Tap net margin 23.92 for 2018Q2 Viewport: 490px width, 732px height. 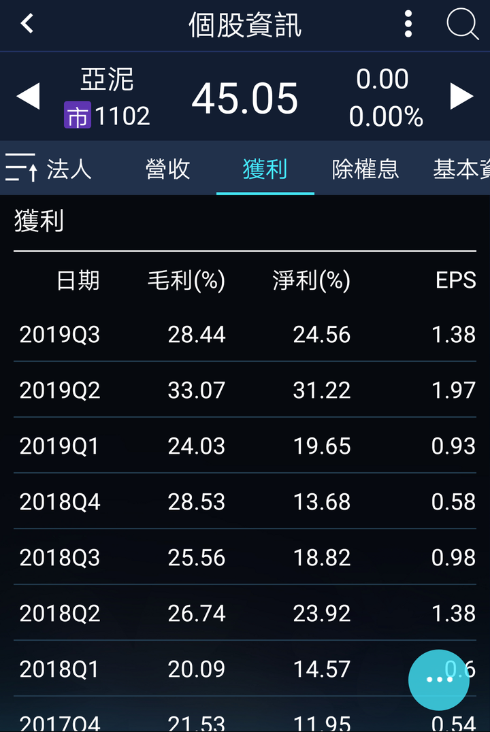[x=322, y=614]
